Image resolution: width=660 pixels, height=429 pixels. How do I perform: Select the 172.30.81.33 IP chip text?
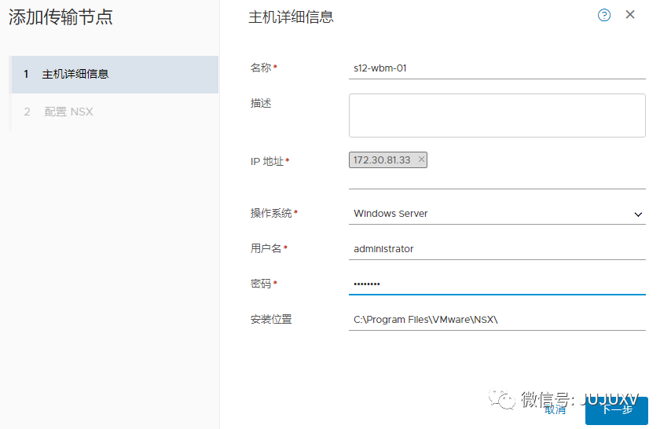coord(382,160)
